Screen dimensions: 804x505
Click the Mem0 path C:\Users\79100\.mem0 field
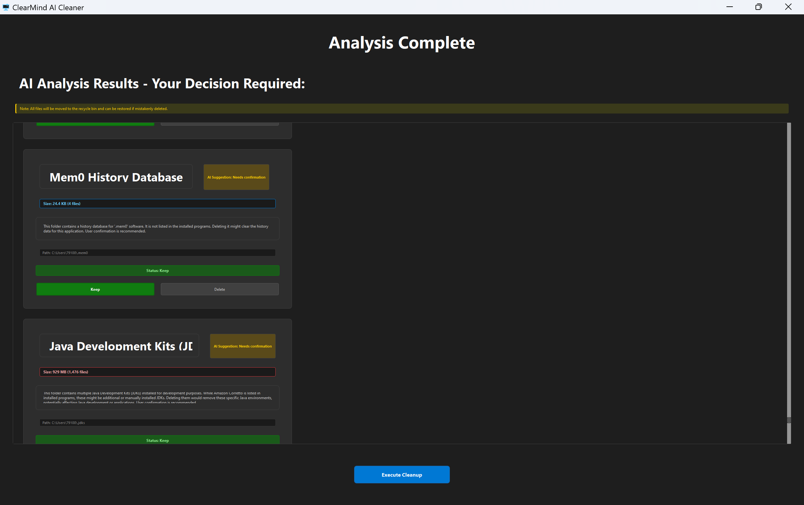(157, 253)
